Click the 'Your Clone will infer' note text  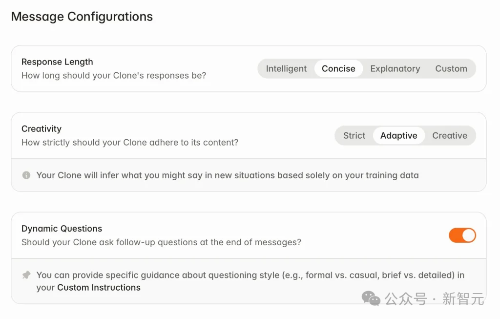[x=228, y=175]
